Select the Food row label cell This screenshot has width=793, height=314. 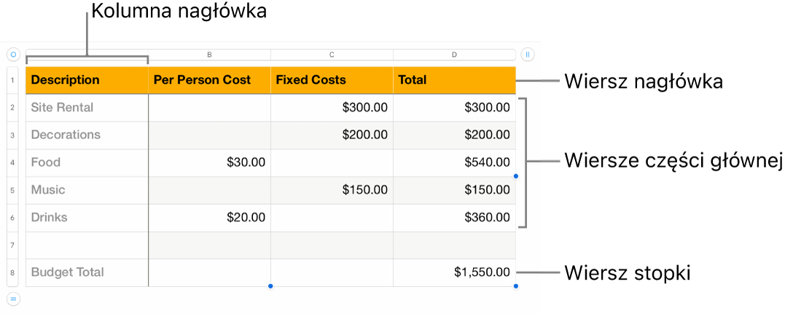pyautogui.click(x=87, y=162)
